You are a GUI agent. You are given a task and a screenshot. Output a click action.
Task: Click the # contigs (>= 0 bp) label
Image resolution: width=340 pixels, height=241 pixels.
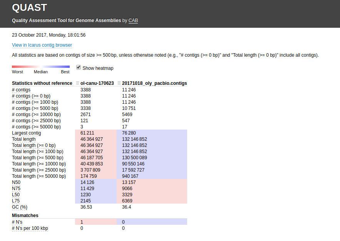[x=31, y=96]
